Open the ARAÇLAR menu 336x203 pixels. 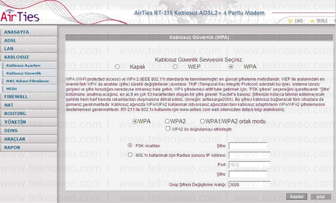coord(28,139)
